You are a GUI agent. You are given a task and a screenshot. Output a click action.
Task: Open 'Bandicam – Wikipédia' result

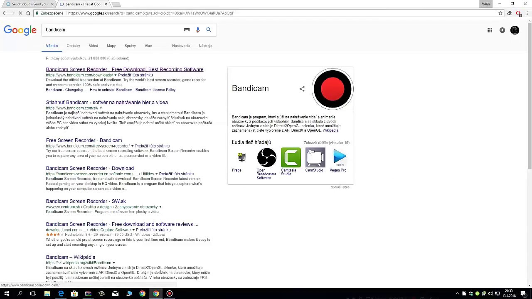(71, 257)
